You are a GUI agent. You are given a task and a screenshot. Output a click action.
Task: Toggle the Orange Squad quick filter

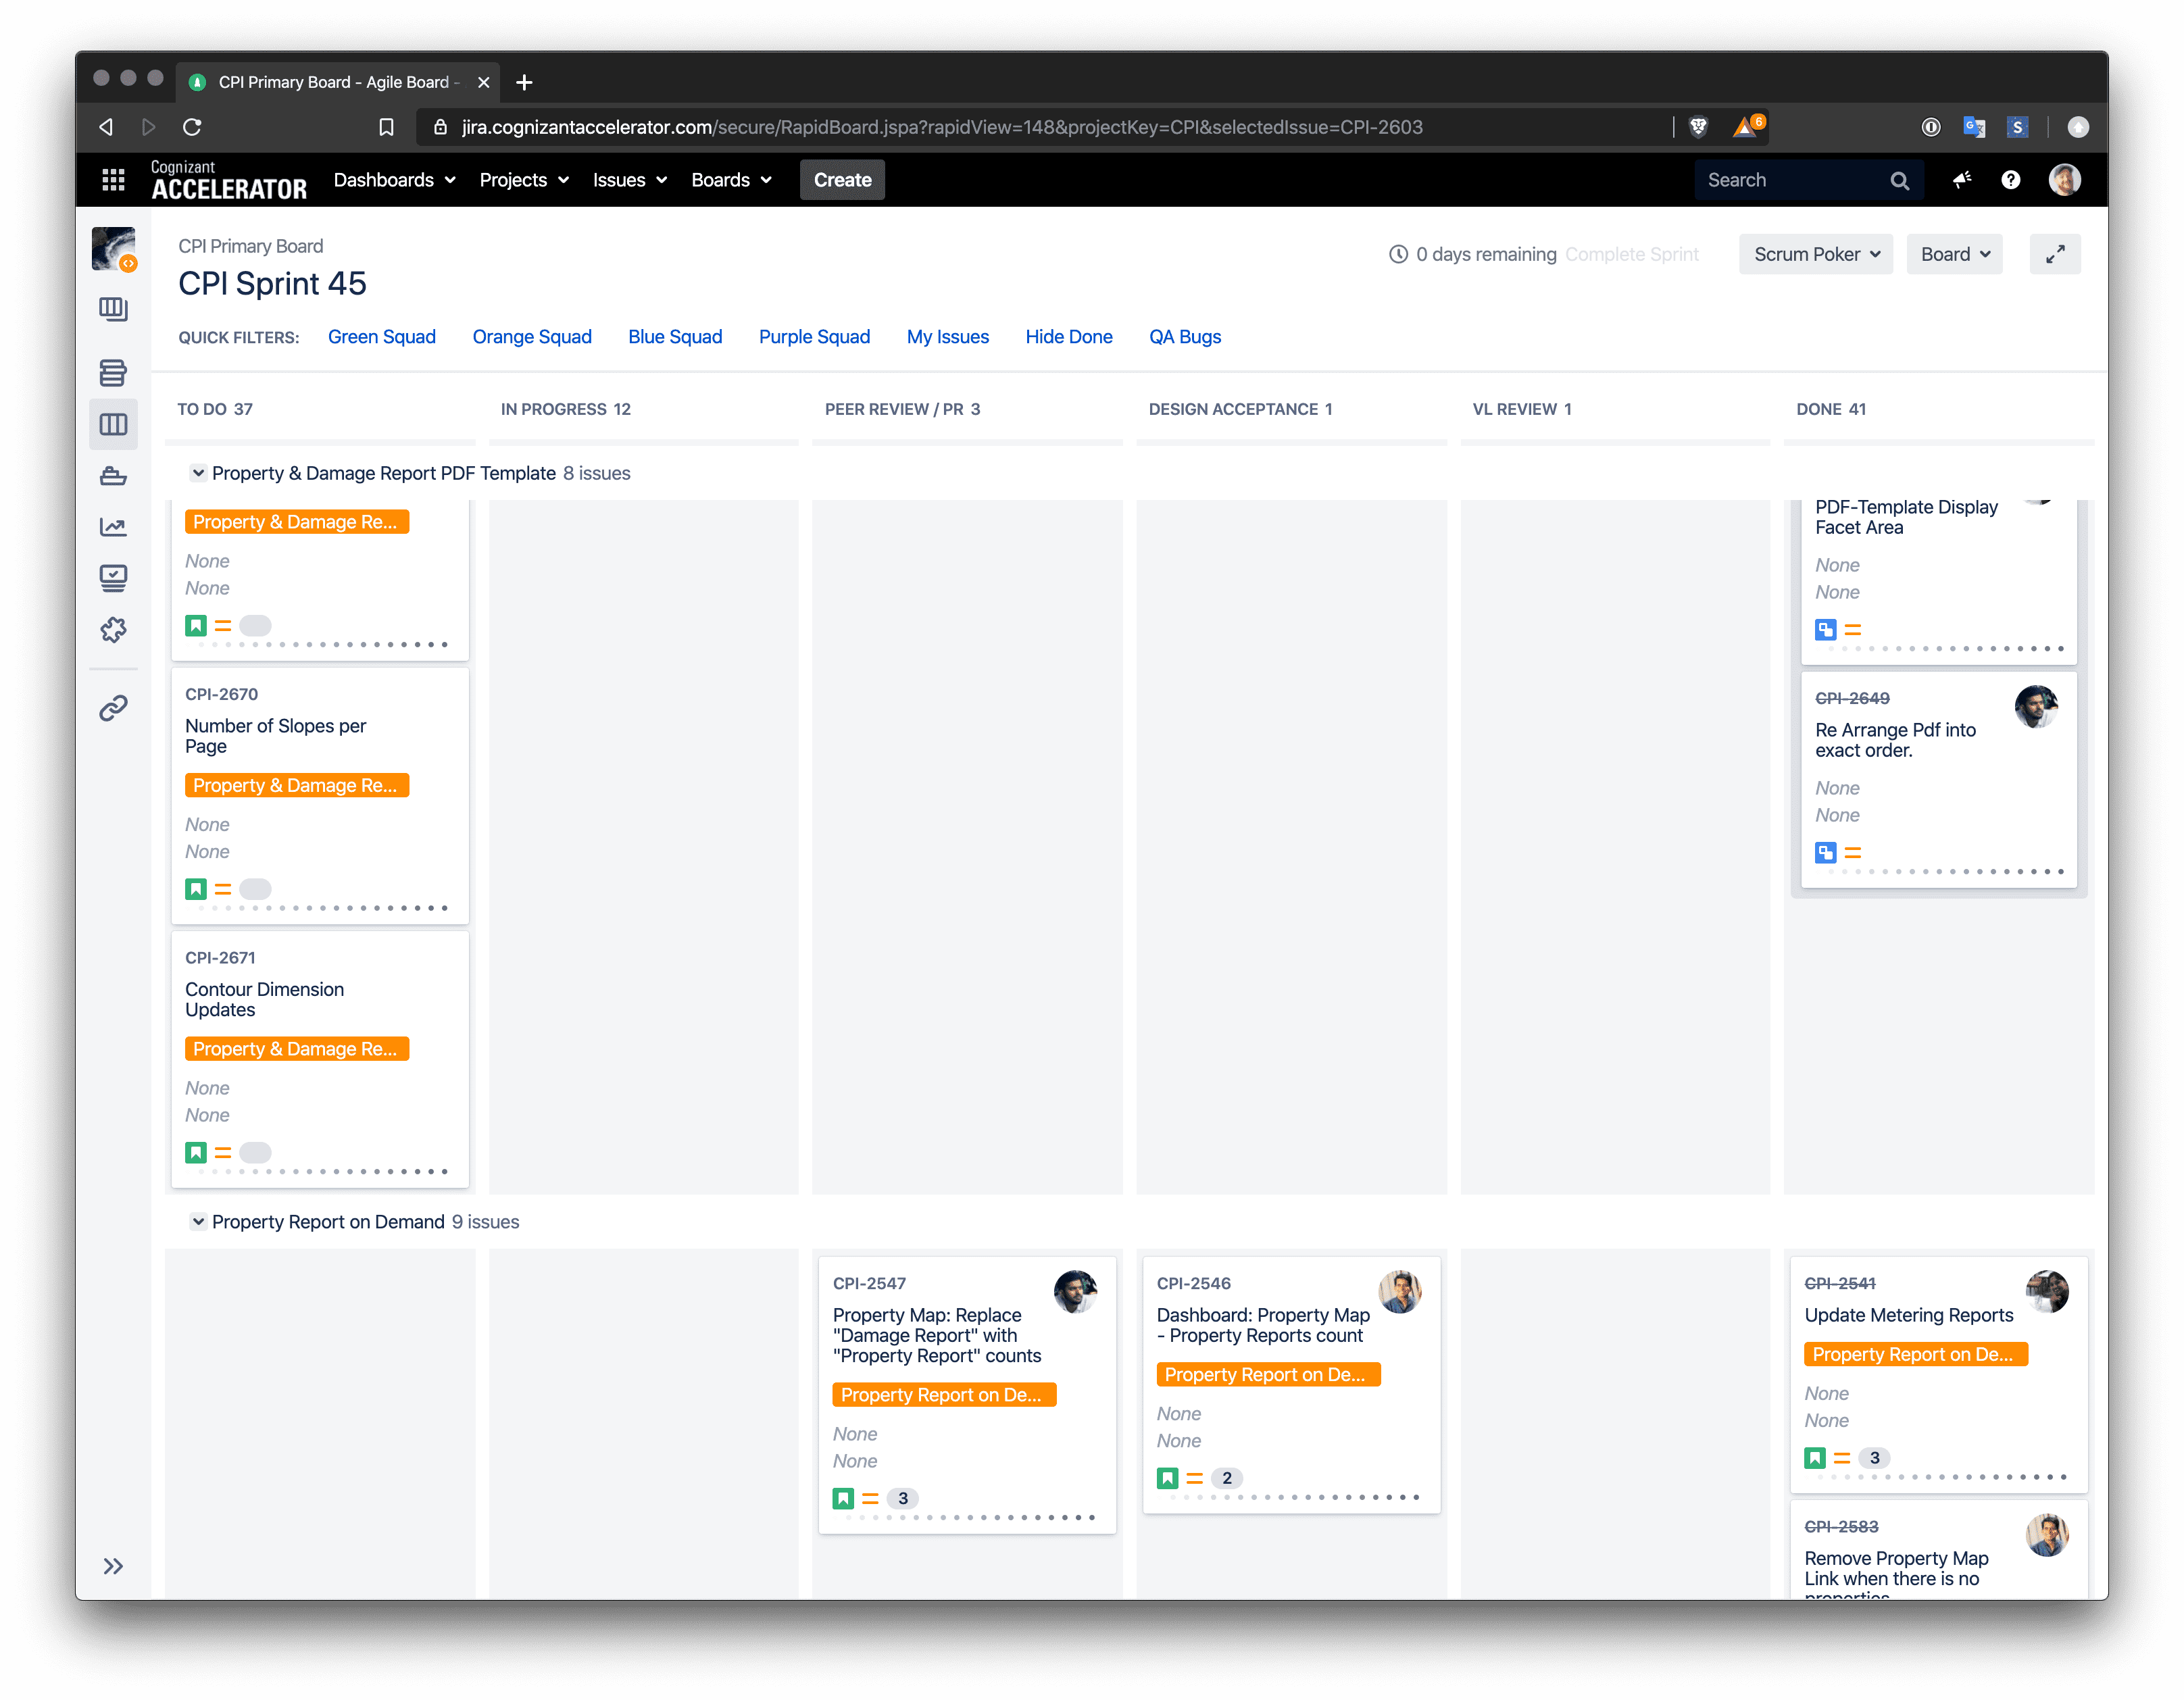(532, 337)
